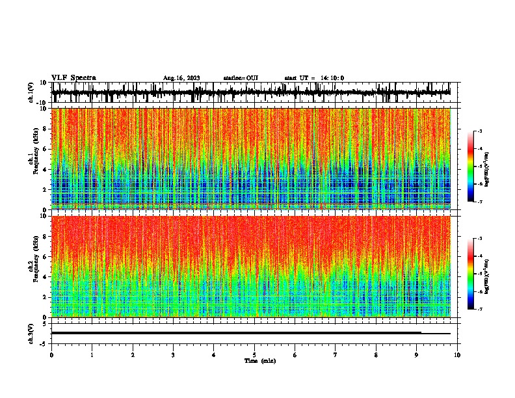
Task: Click time axis tick label "1"
Action: pos(92,355)
